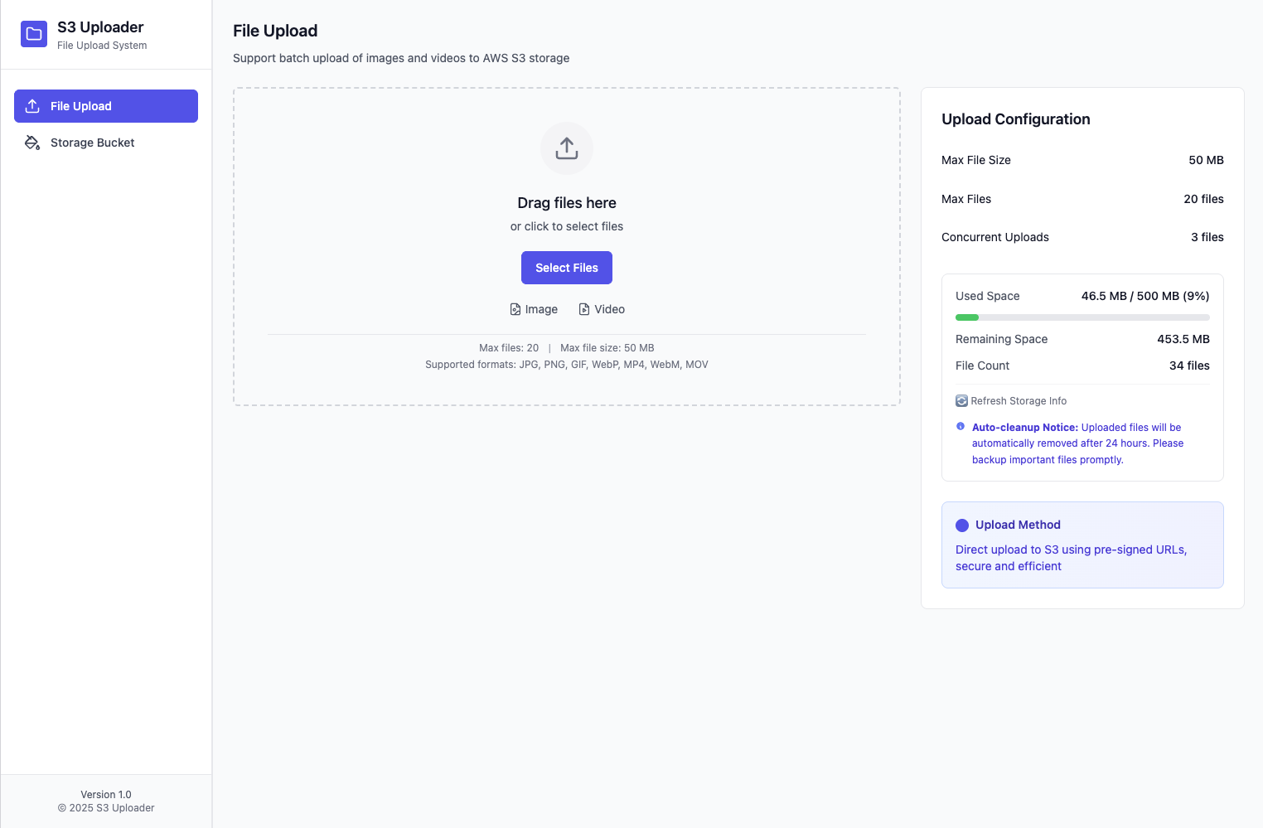Image resolution: width=1263 pixels, height=828 pixels.
Task: Click the upload cloud icon in drop zone
Action: point(566,148)
